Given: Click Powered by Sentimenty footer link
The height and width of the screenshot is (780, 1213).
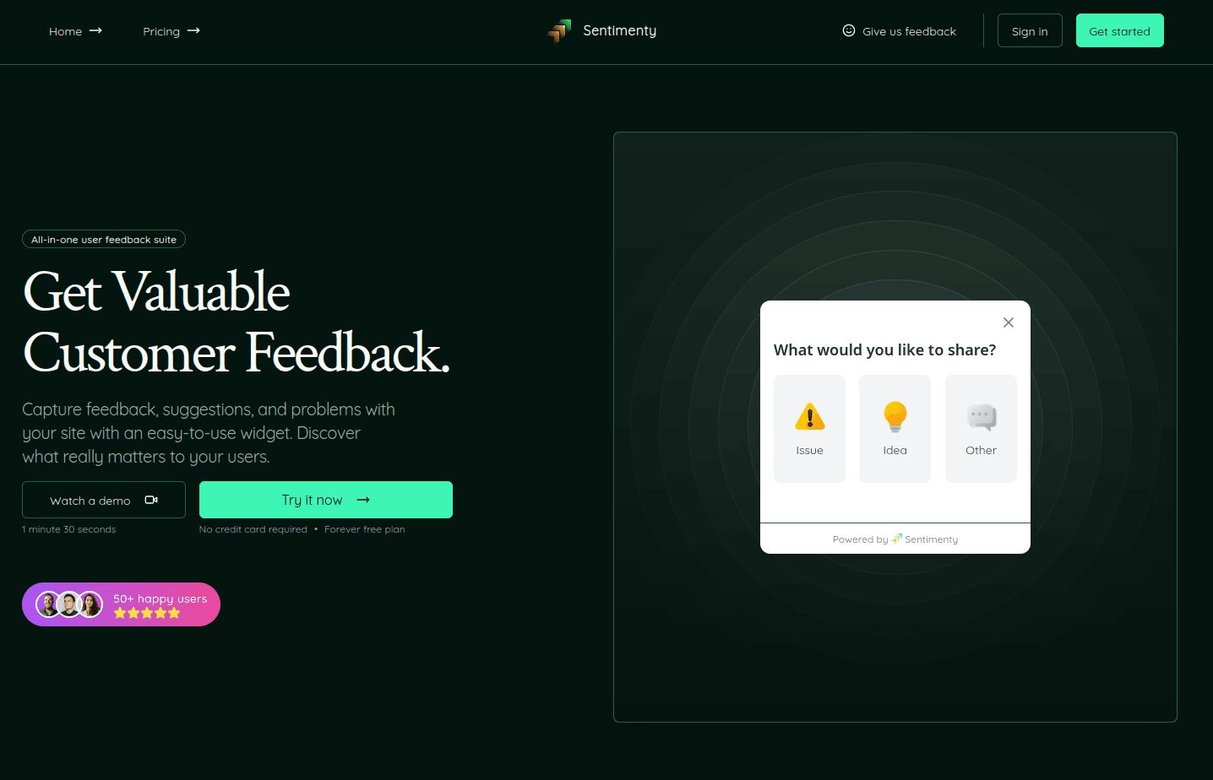Looking at the screenshot, I should pos(895,539).
